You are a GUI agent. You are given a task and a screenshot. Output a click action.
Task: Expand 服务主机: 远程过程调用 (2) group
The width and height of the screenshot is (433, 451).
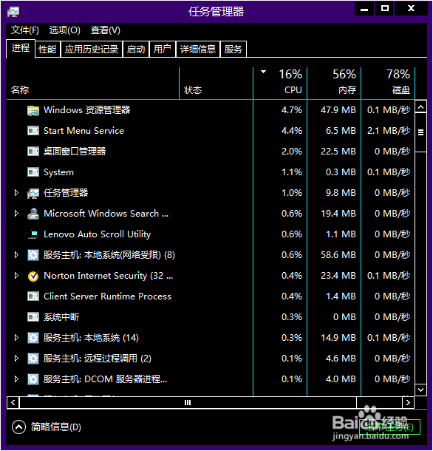16,359
